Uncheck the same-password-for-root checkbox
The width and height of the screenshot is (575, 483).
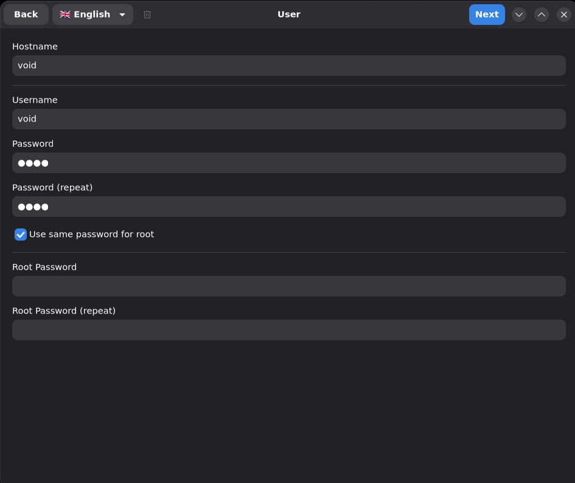pos(21,235)
